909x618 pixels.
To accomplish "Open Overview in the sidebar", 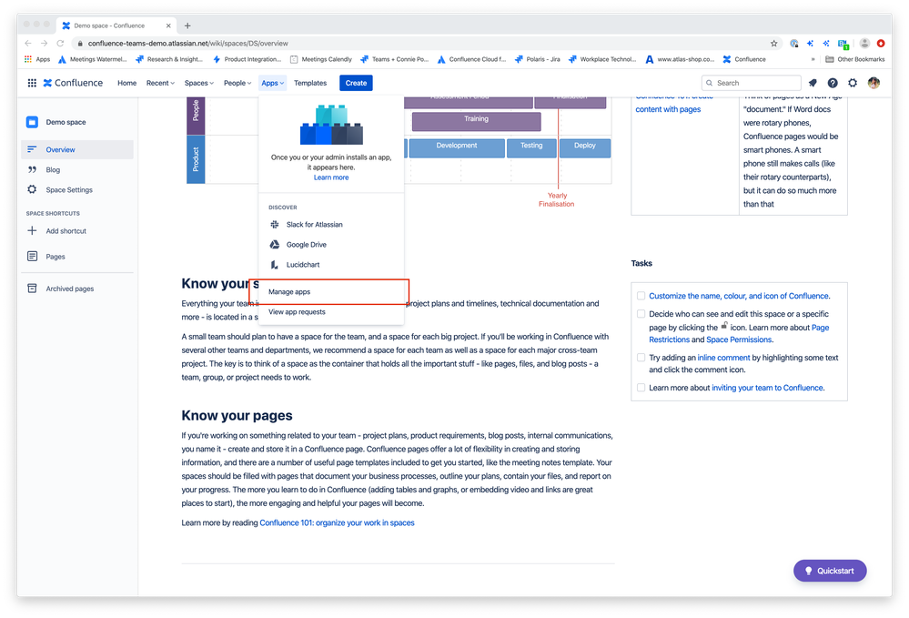I will pyautogui.click(x=77, y=149).
